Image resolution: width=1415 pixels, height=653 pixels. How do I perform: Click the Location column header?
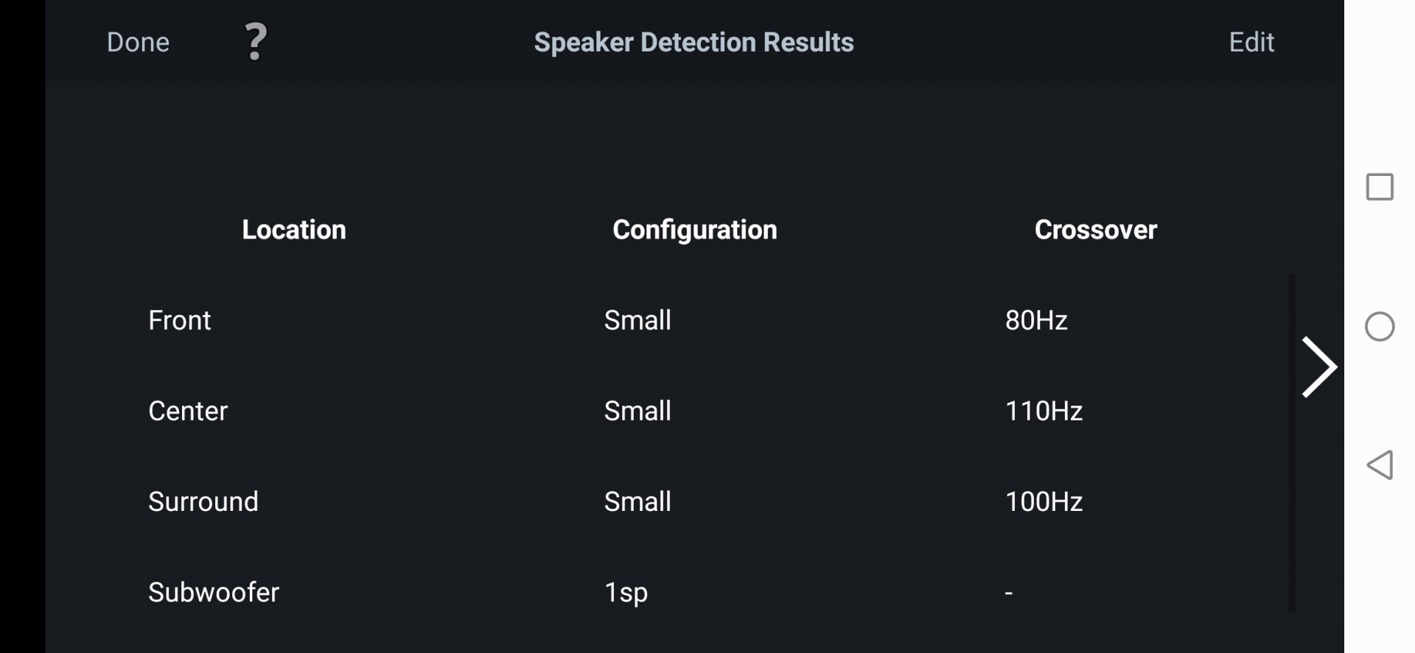(294, 230)
